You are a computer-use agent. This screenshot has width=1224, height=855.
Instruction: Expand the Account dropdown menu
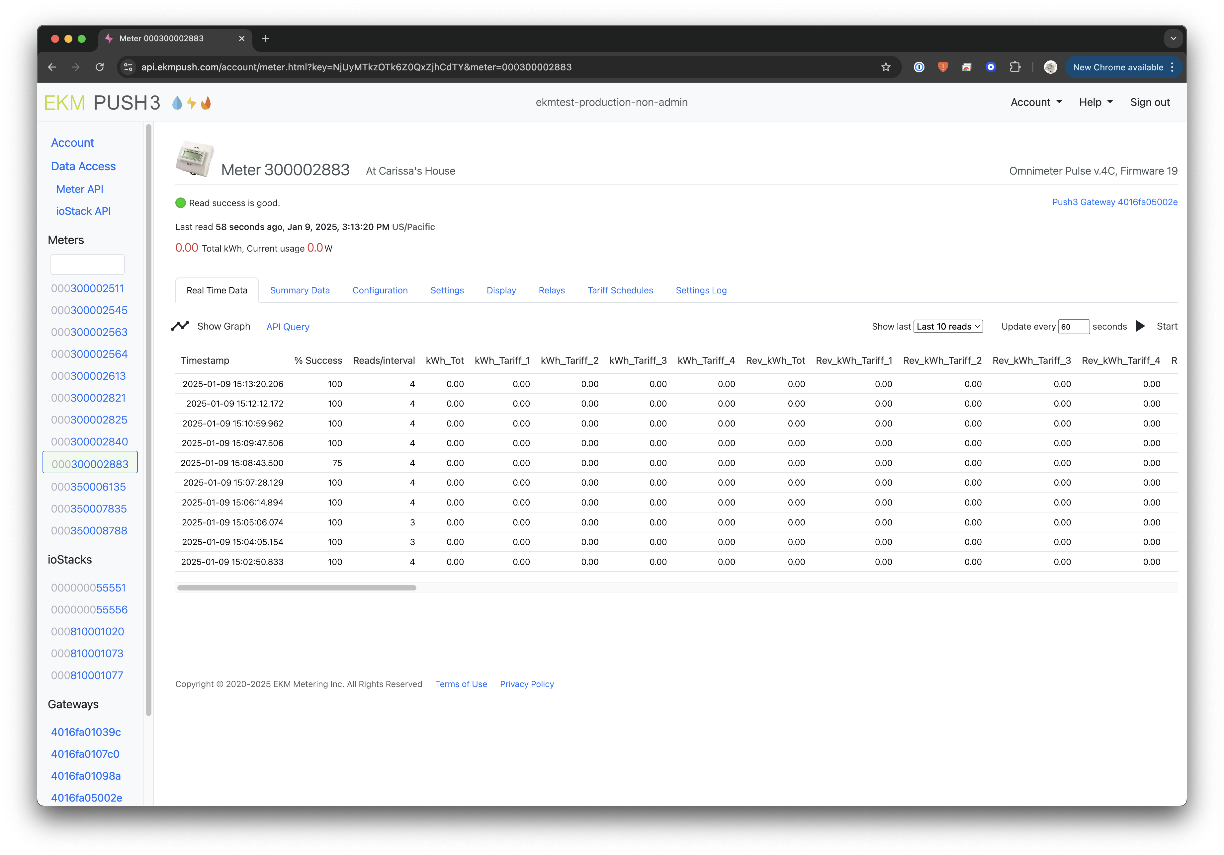tap(1036, 102)
